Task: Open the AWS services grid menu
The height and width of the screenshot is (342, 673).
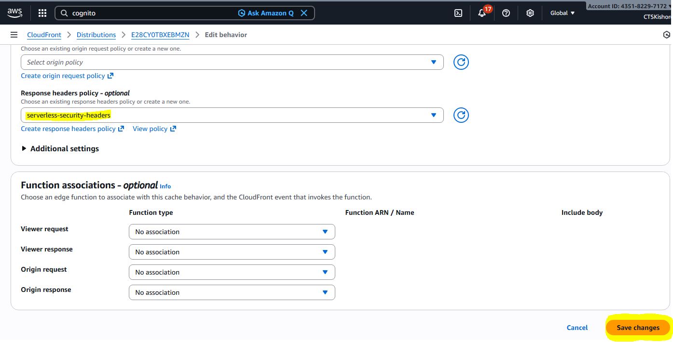Action: point(42,13)
